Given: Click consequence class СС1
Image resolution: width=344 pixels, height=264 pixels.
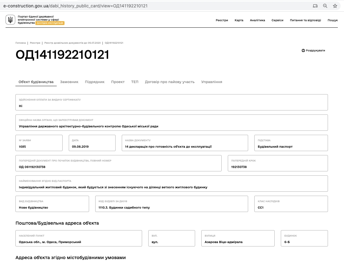Looking at the screenshot, I should coord(261,207).
